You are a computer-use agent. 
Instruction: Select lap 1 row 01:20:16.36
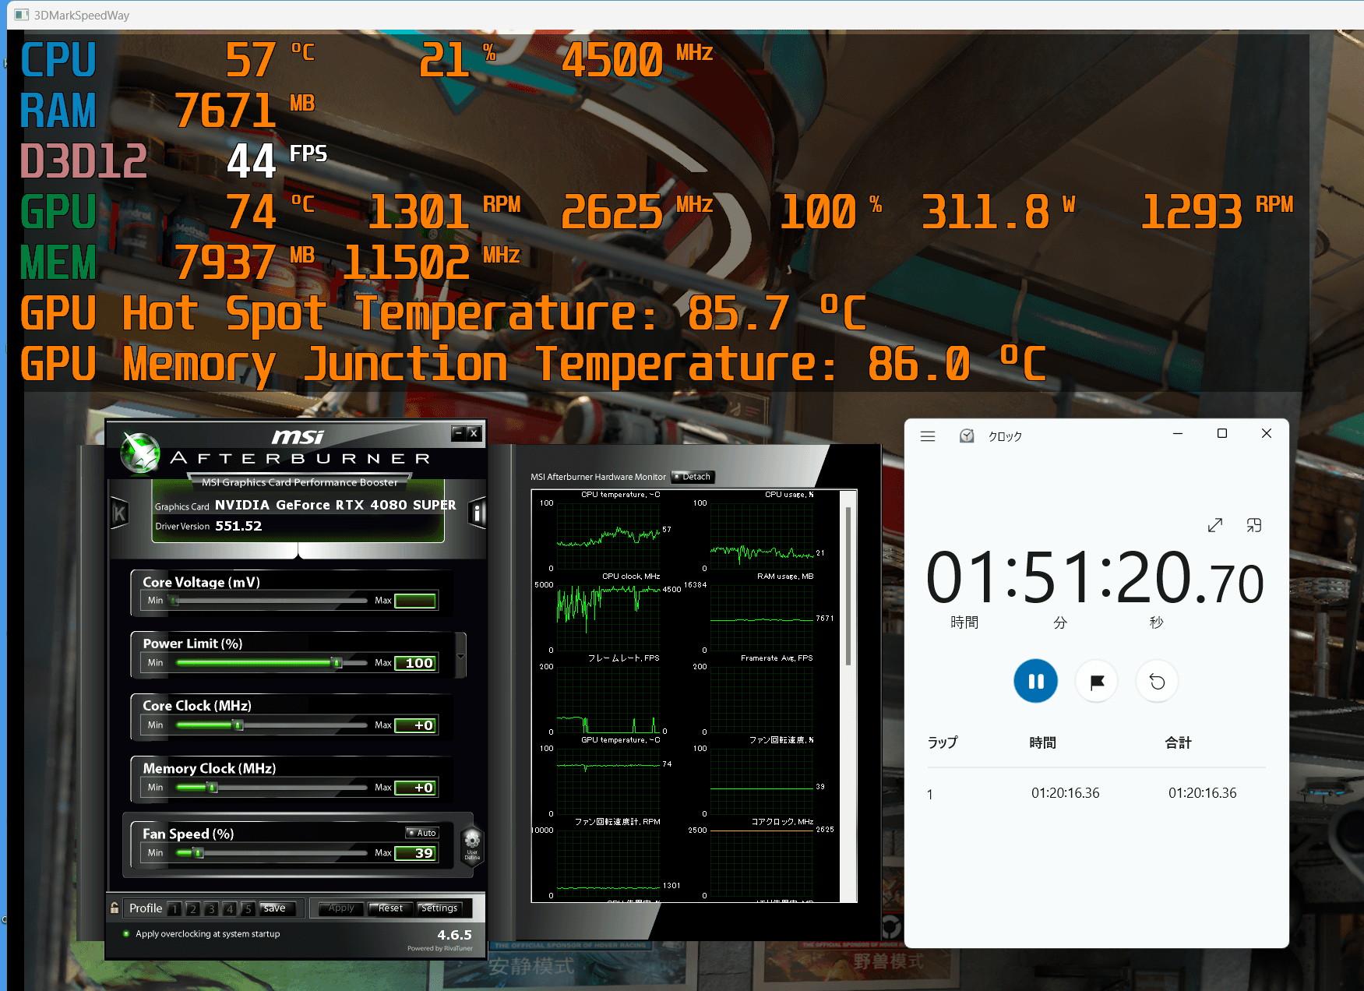tap(1096, 793)
